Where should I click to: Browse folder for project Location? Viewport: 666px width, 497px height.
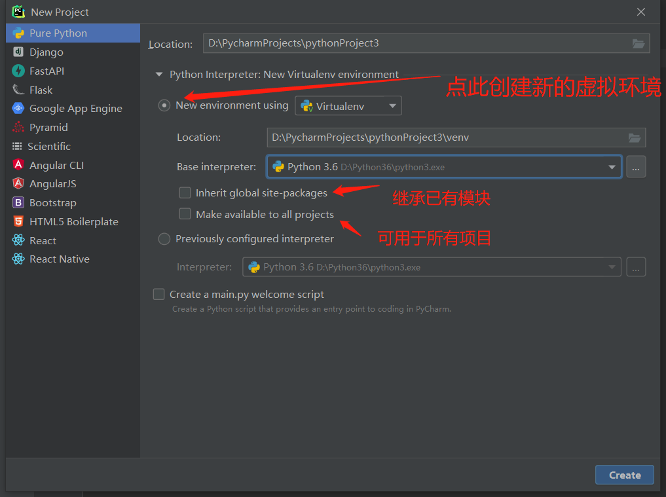pos(638,43)
